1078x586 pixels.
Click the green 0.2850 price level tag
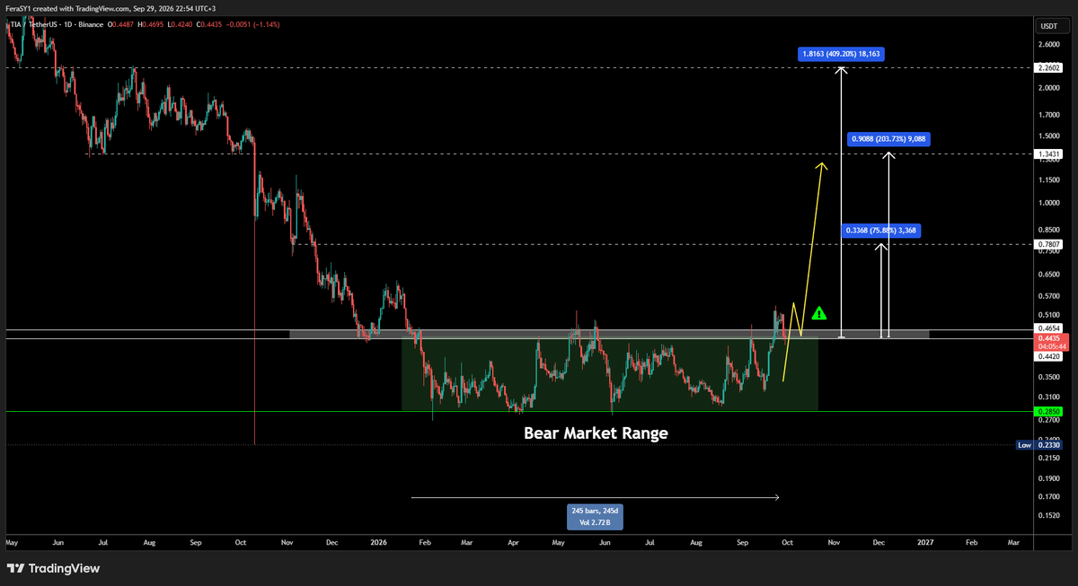[1048, 411]
